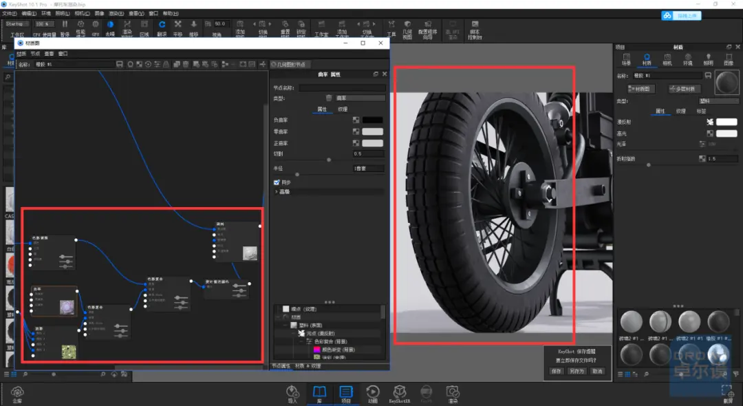Switch to 环境 tab in project panel

click(687, 59)
